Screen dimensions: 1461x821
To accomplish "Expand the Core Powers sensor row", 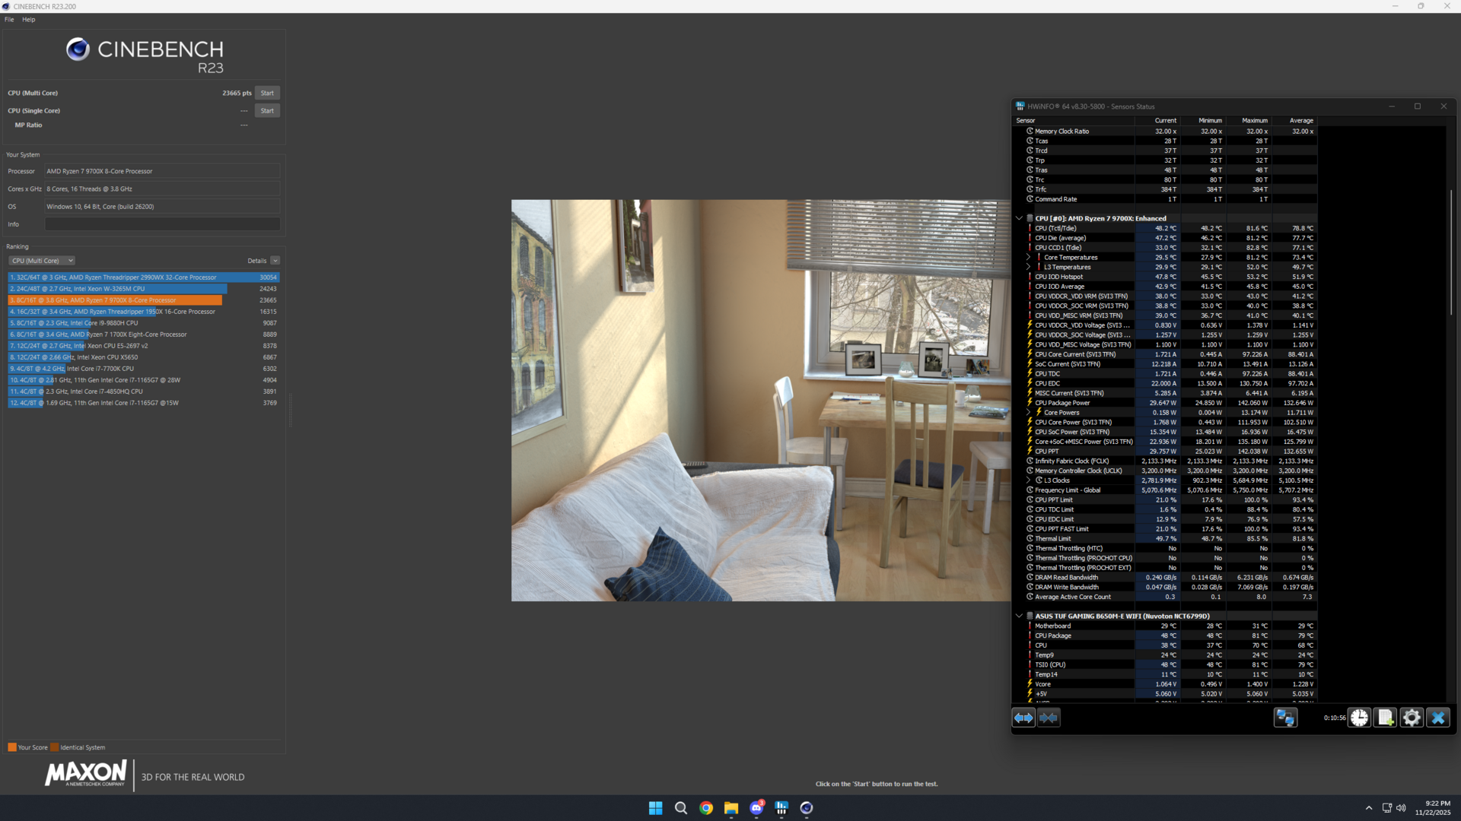I will point(1028,412).
